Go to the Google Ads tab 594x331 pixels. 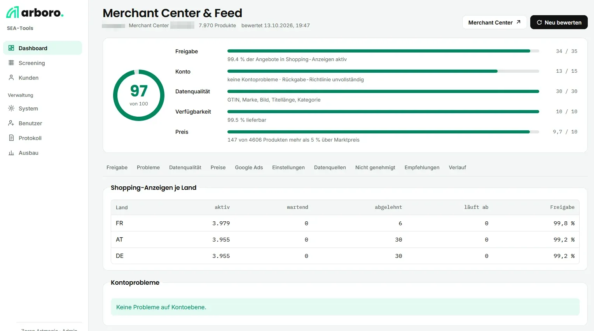[x=249, y=168]
